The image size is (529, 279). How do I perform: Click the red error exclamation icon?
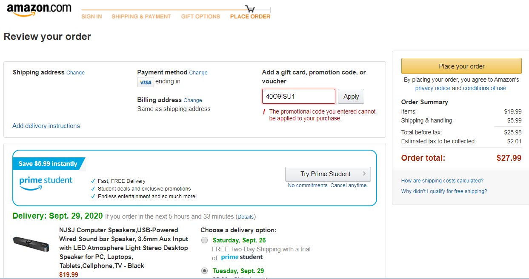tap(264, 112)
